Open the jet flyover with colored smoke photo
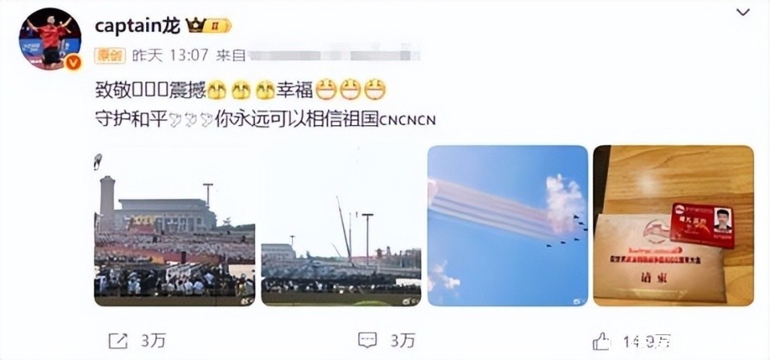The width and height of the screenshot is (770, 360). coord(507,225)
